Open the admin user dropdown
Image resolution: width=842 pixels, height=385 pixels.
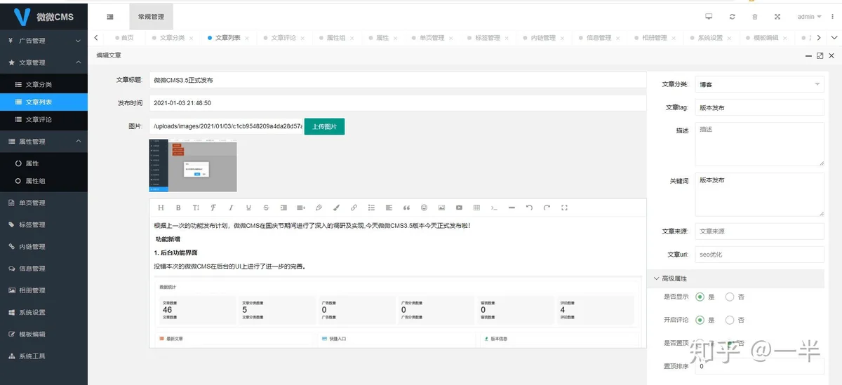coord(809,16)
